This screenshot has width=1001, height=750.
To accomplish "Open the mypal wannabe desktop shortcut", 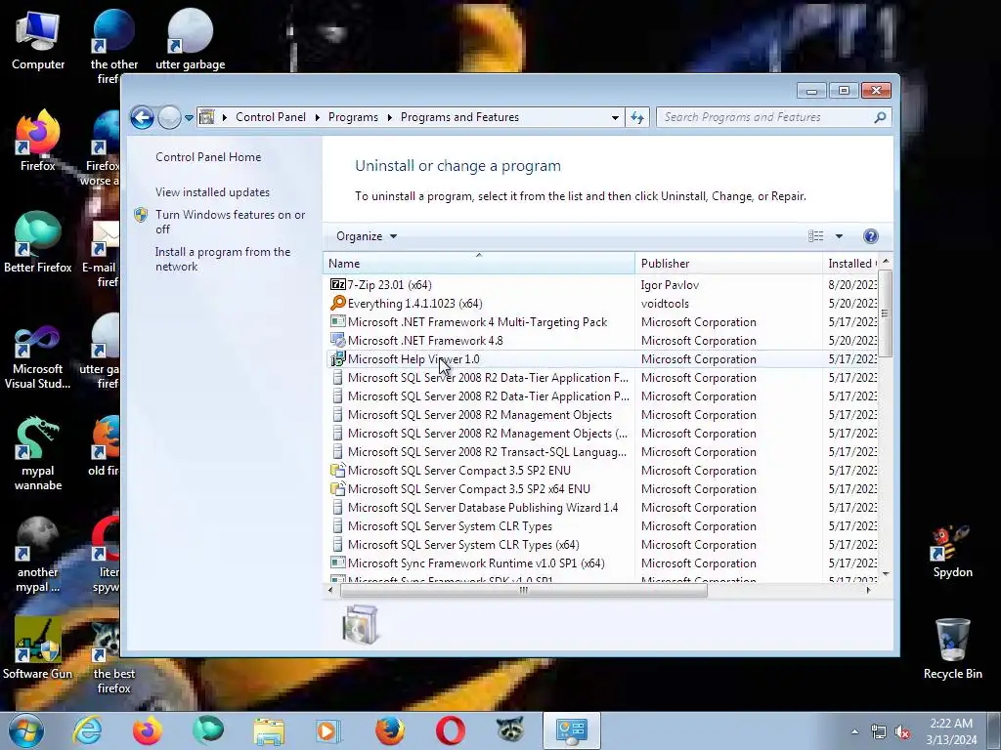I will (38, 454).
